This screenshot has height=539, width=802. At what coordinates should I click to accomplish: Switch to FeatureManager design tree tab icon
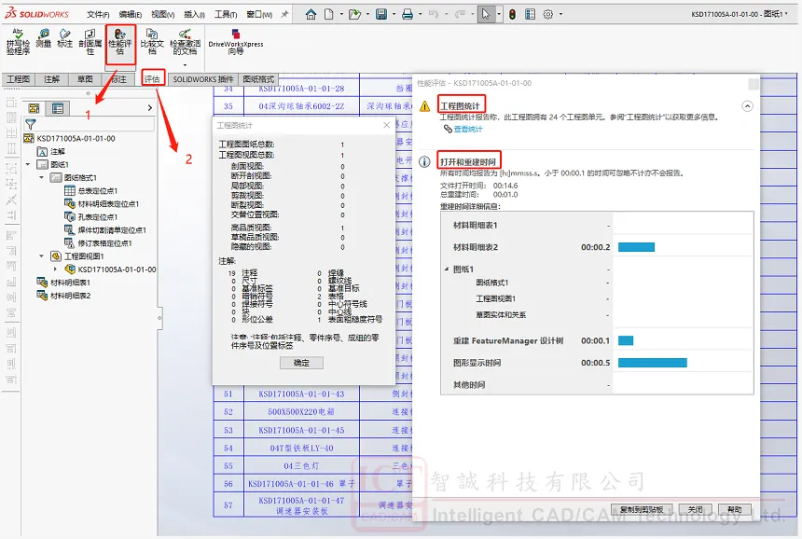[x=35, y=108]
